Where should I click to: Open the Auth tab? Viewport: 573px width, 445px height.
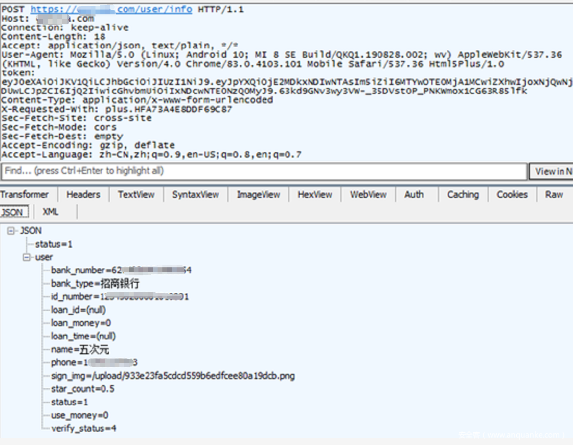414,195
